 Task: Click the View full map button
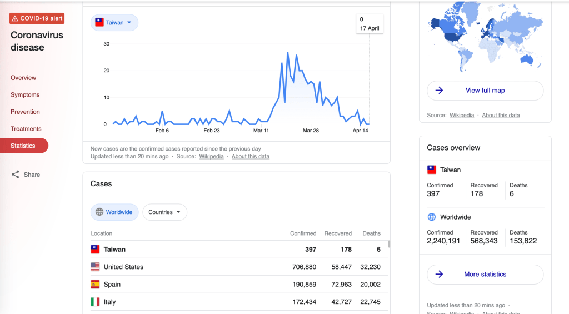click(485, 91)
